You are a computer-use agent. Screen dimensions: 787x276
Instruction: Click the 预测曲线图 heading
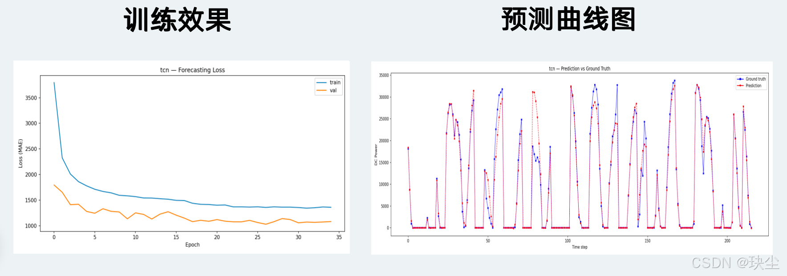coord(568,19)
